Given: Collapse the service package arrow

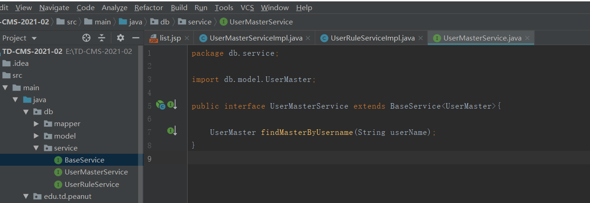Looking at the screenshot, I should tap(36, 148).
